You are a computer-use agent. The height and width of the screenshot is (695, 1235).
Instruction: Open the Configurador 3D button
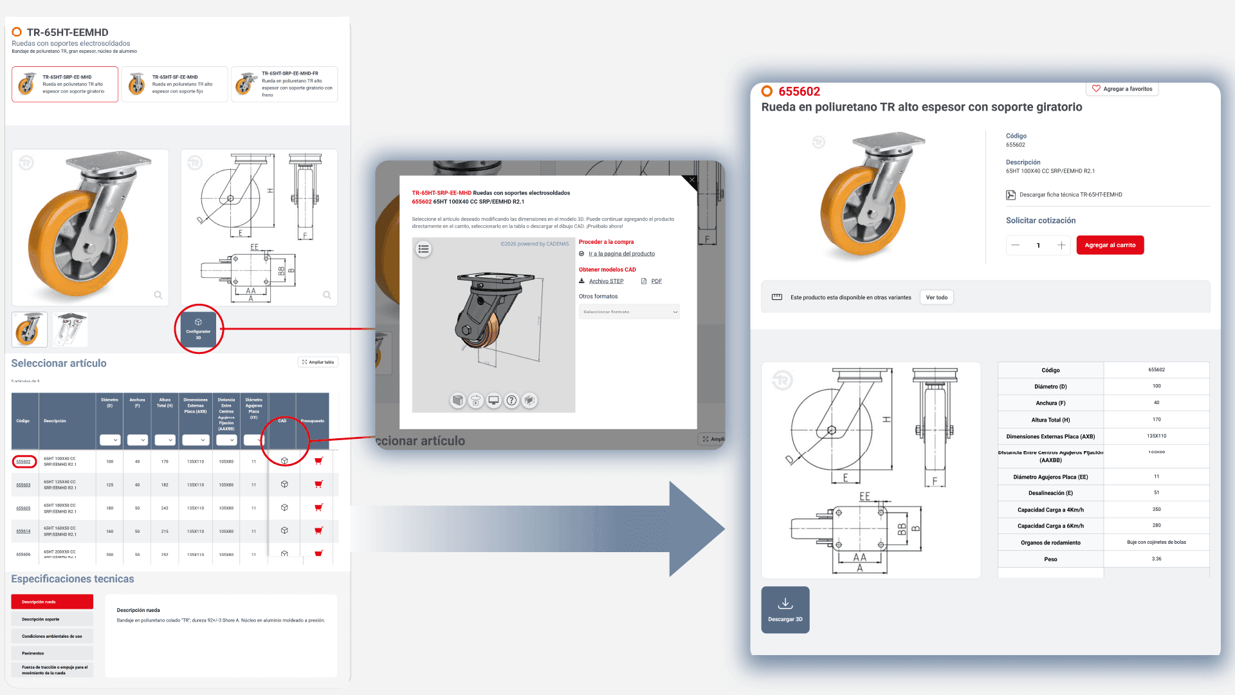point(198,328)
